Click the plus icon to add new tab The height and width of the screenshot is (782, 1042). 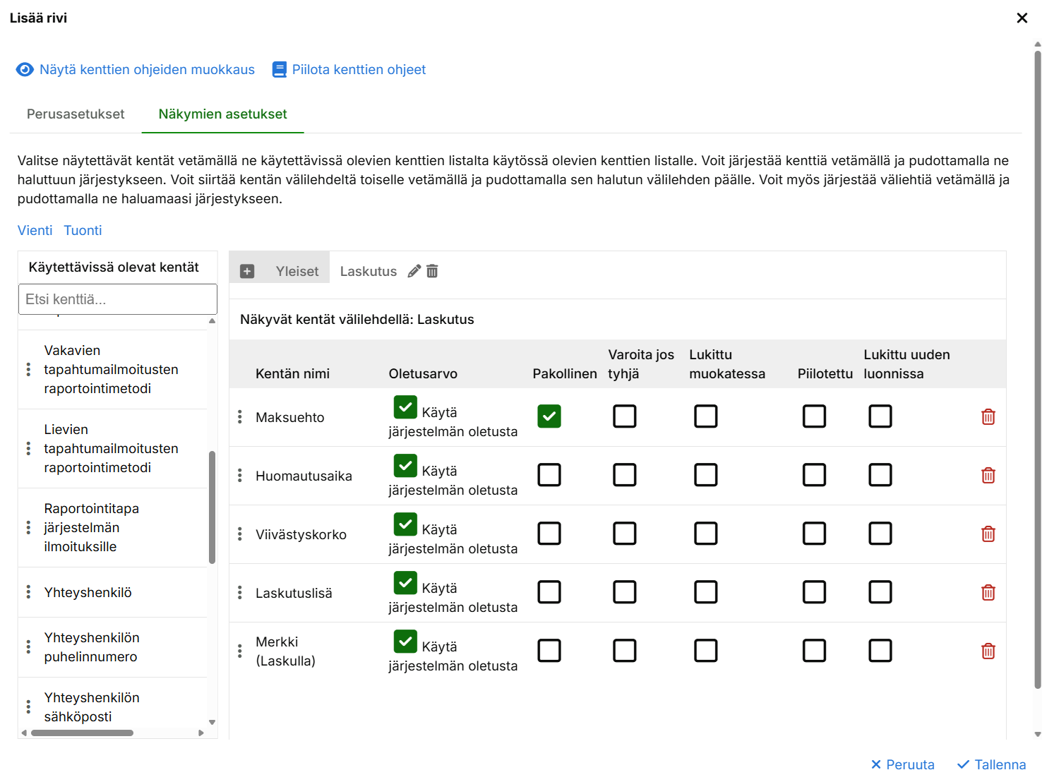[x=247, y=271]
